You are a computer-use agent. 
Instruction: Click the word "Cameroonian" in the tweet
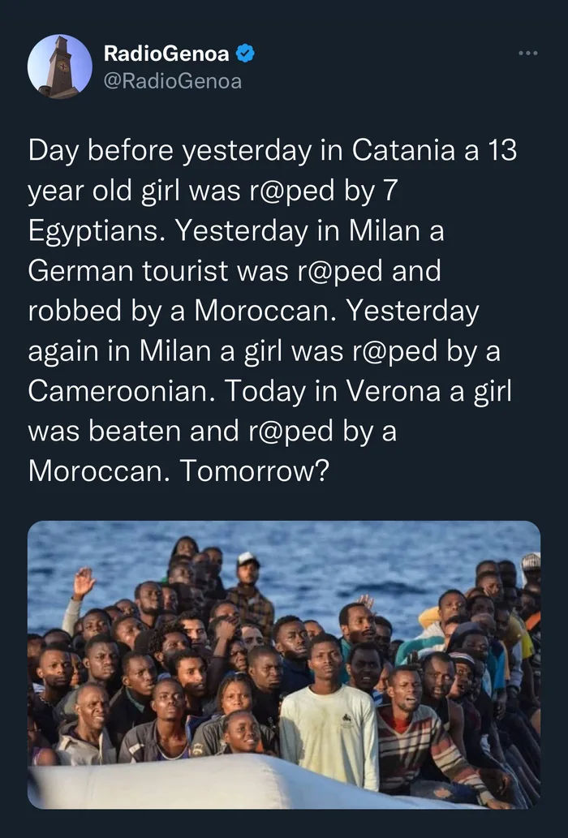pos(123,391)
